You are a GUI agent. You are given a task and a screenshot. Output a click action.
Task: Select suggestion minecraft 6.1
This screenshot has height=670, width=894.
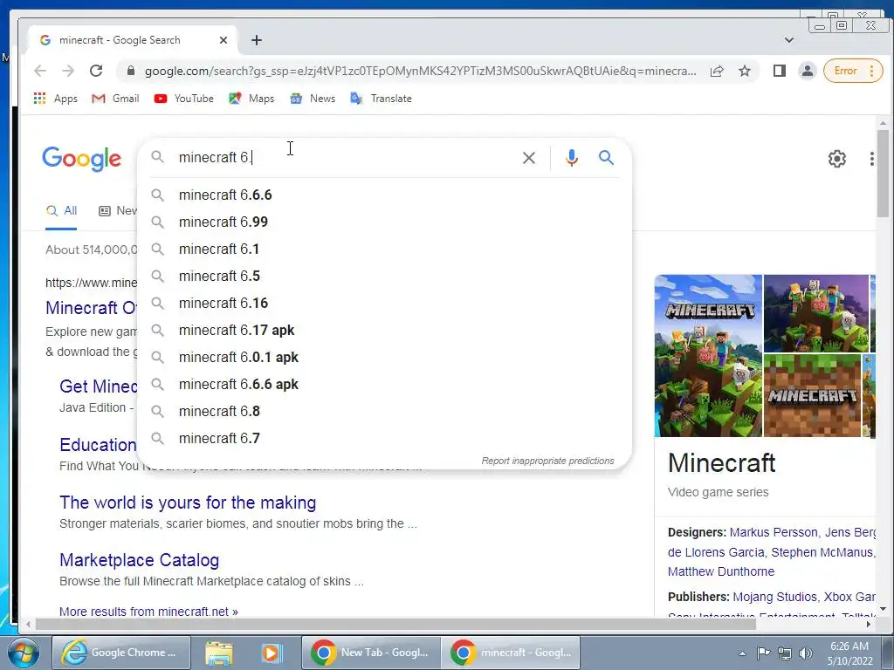point(385,249)
